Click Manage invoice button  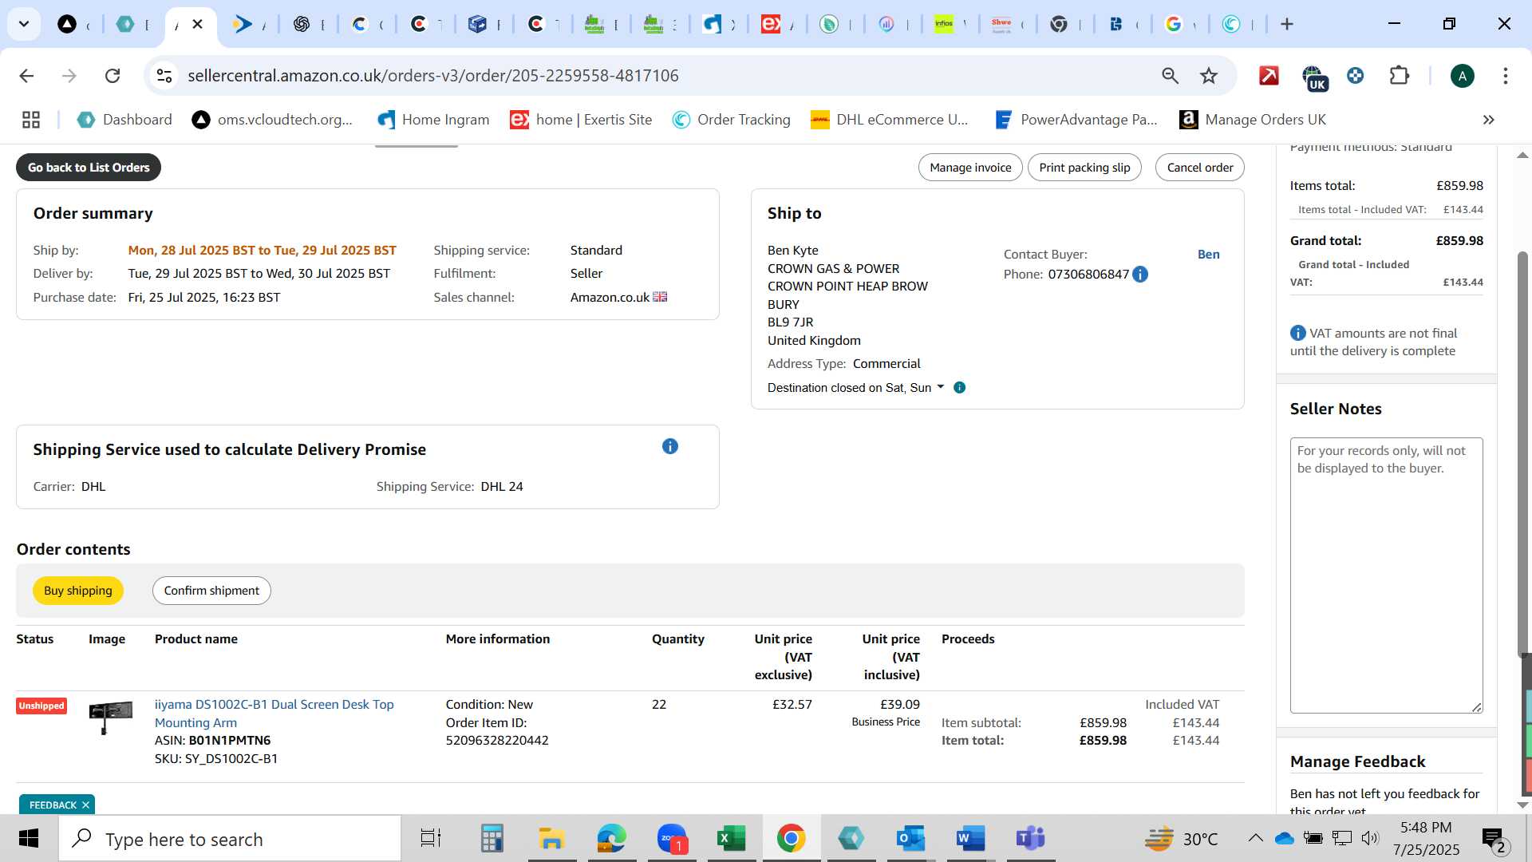(970, 168)
